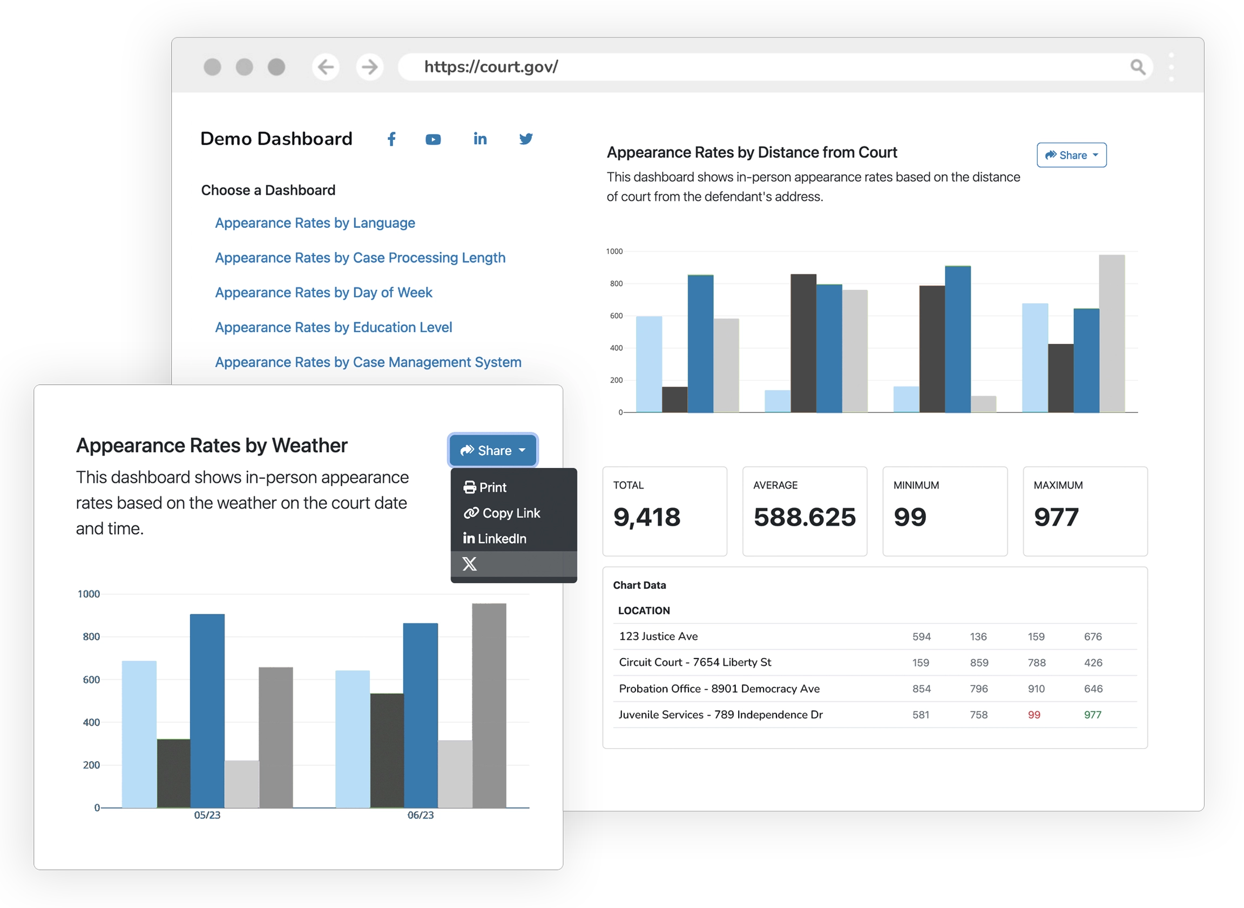
Task: Open the Twitter icon in the header
Action: coord(526,139)
